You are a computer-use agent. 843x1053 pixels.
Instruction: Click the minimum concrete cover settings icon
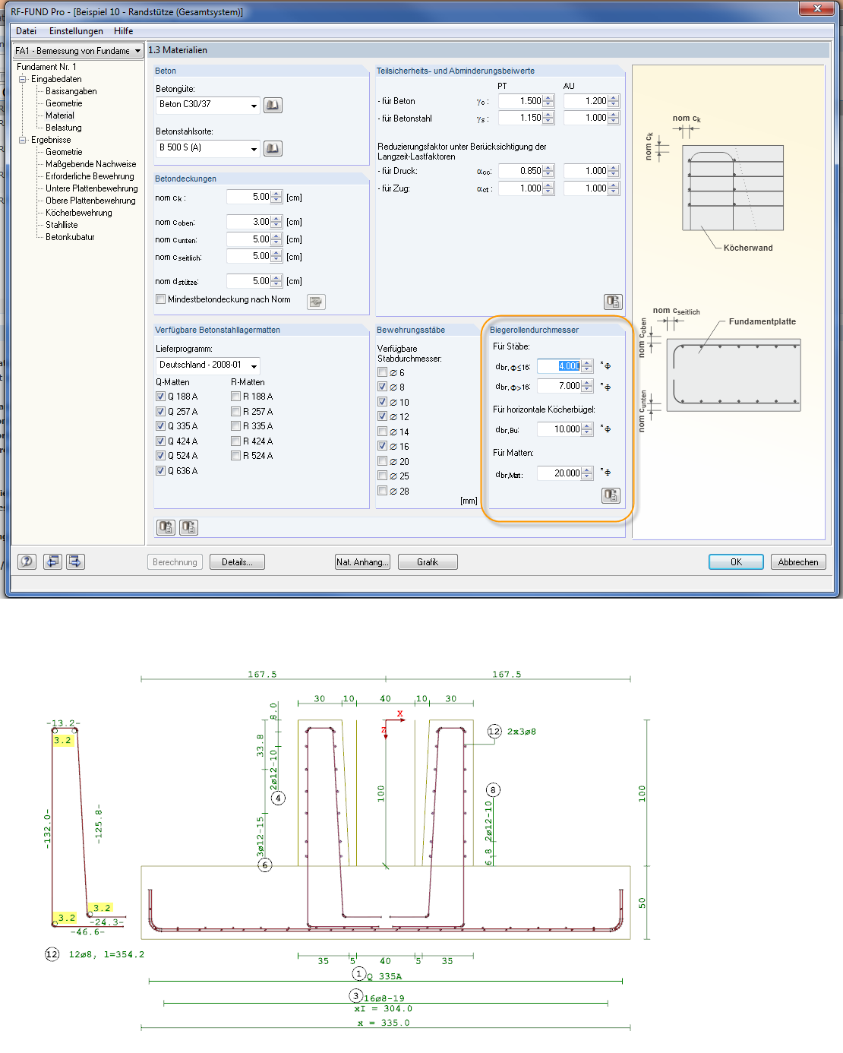(x=316, y=302)
